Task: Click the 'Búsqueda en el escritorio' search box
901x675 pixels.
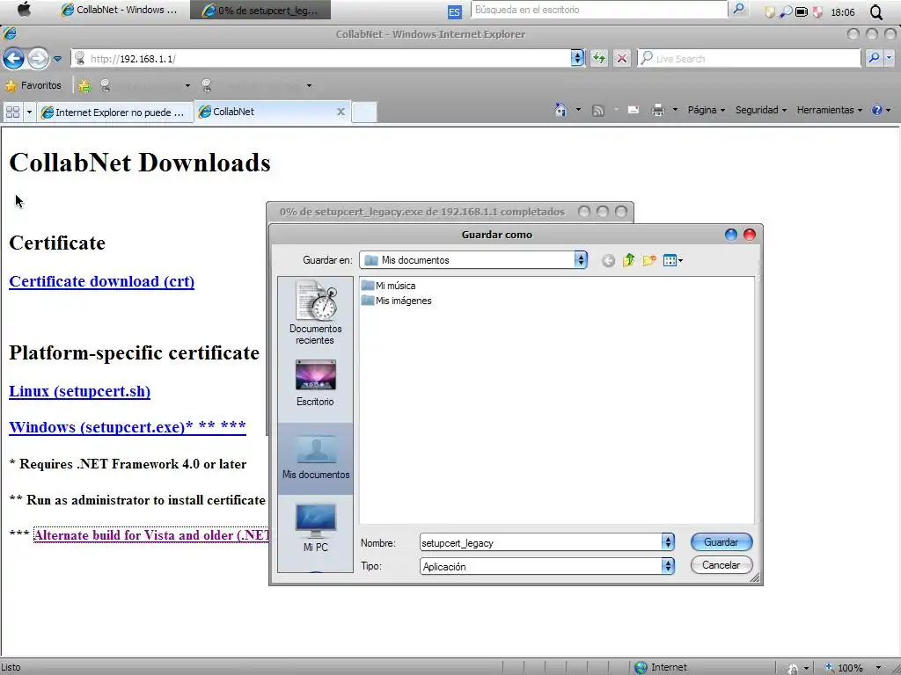Action: point(598,10)
